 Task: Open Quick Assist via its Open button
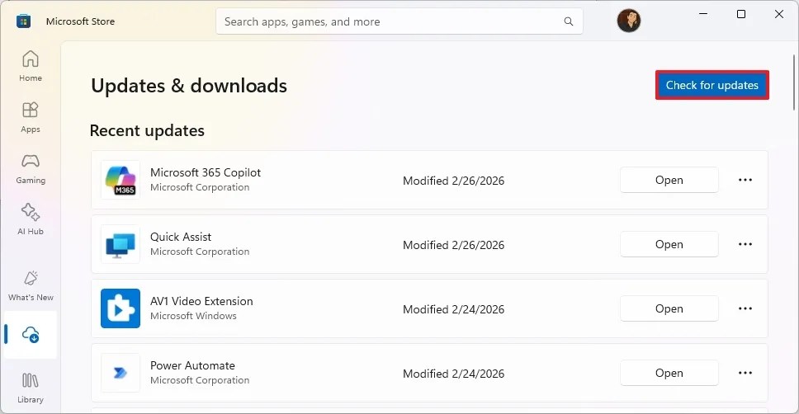click(669, 244)
